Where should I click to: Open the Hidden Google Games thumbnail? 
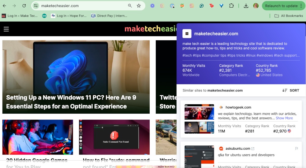pos(38,137)
